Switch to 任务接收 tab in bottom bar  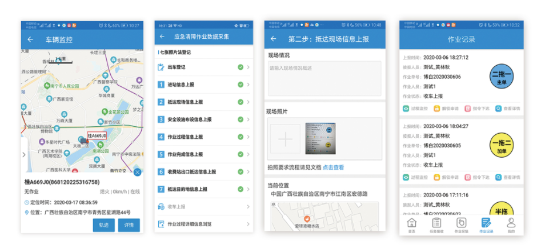coord(436,225)
